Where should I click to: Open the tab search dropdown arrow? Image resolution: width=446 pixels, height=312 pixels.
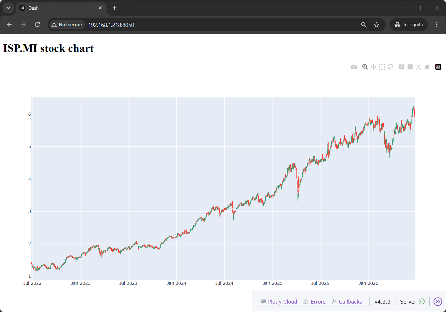(x=8, y=8)
